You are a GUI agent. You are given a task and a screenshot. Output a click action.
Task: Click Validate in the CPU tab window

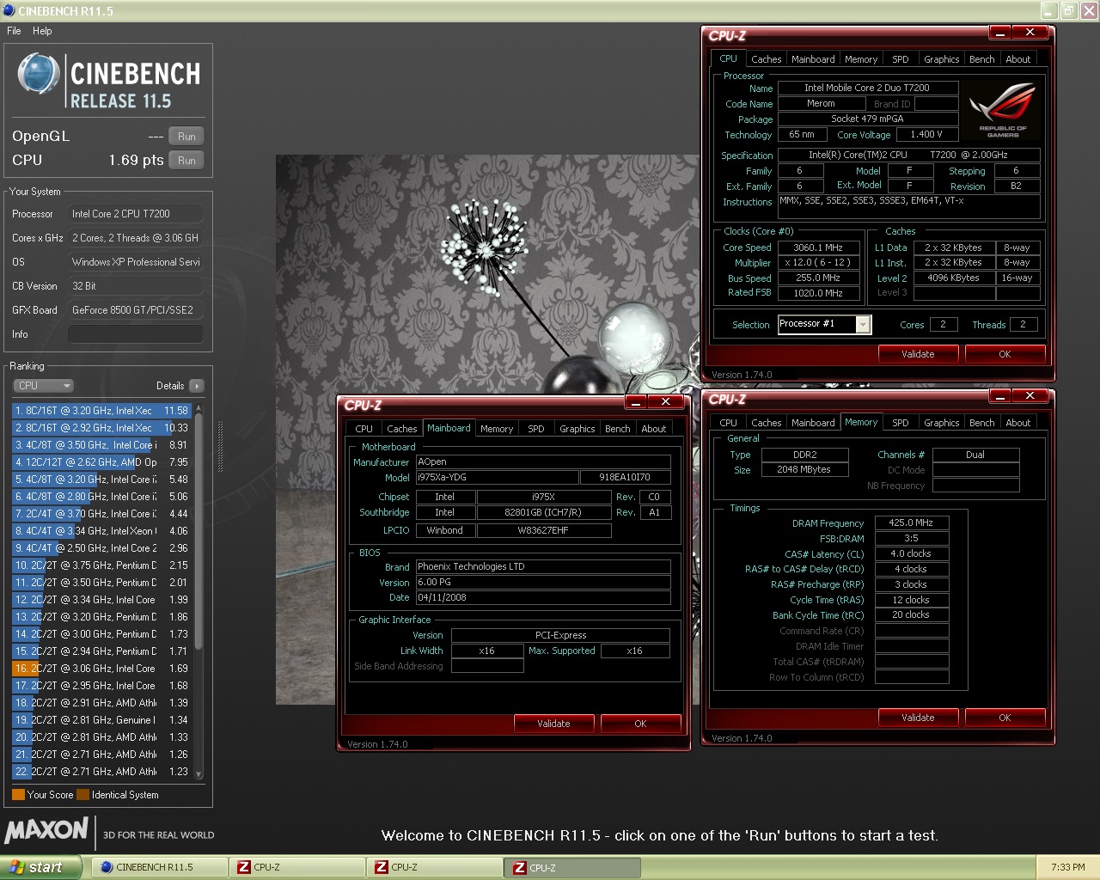point(918,354)
